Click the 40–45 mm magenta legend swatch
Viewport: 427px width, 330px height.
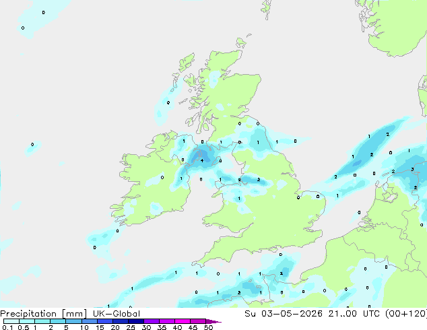point(183,321)
